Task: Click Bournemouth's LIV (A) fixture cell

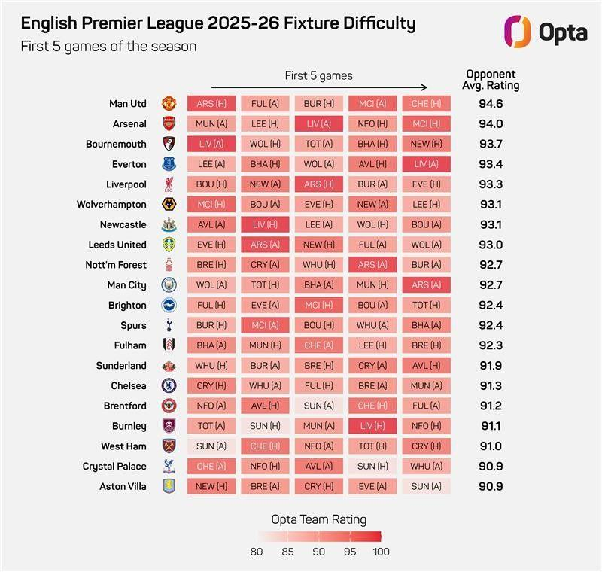Action: pyautogui.click(x=211, y=144)
